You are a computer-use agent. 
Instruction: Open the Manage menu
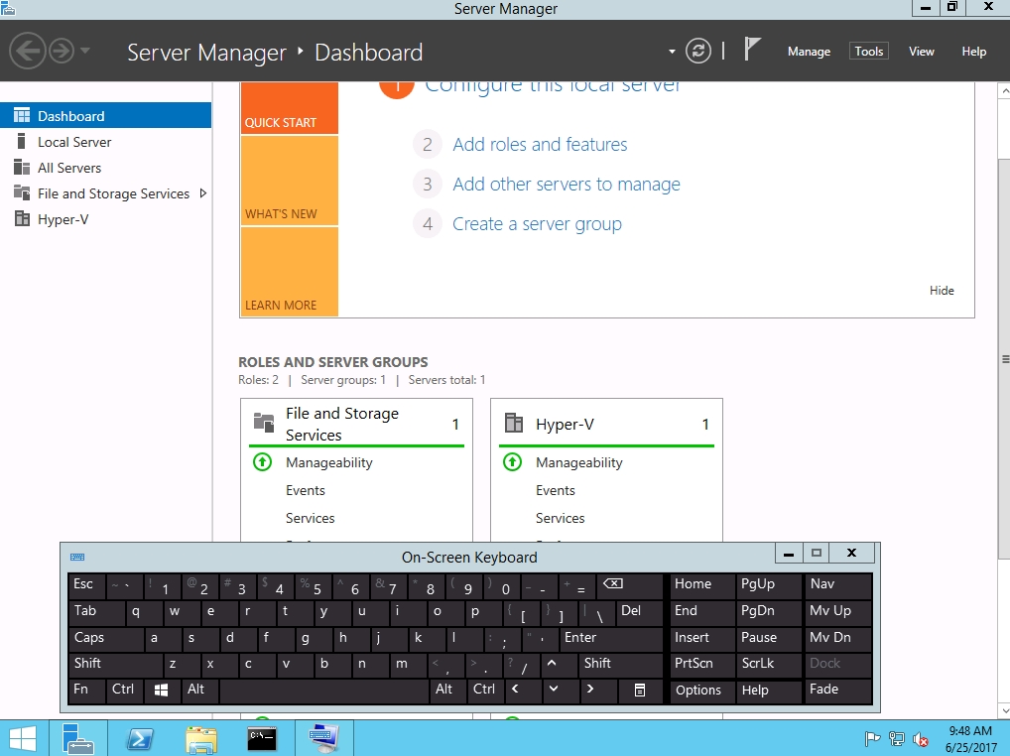coord(809,52)
